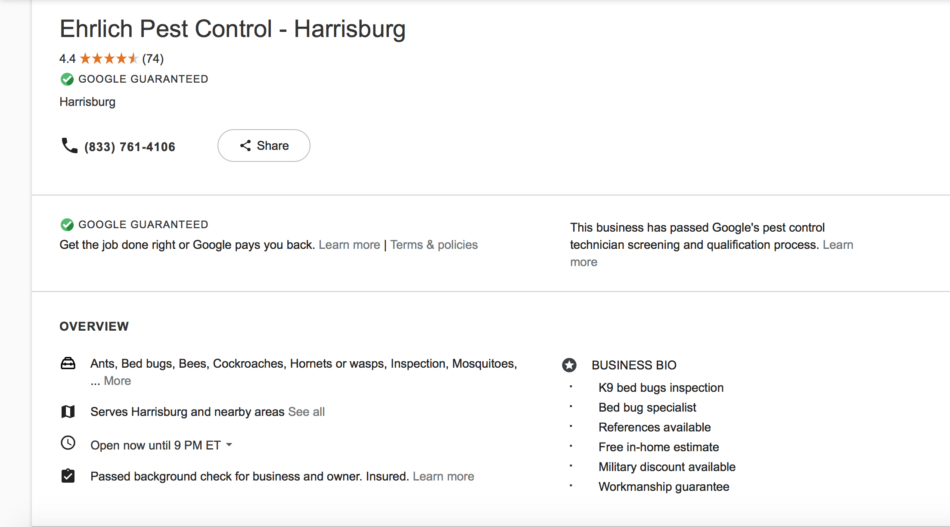Click 'Workmanship guarantee' bio item

pos(664,487)
